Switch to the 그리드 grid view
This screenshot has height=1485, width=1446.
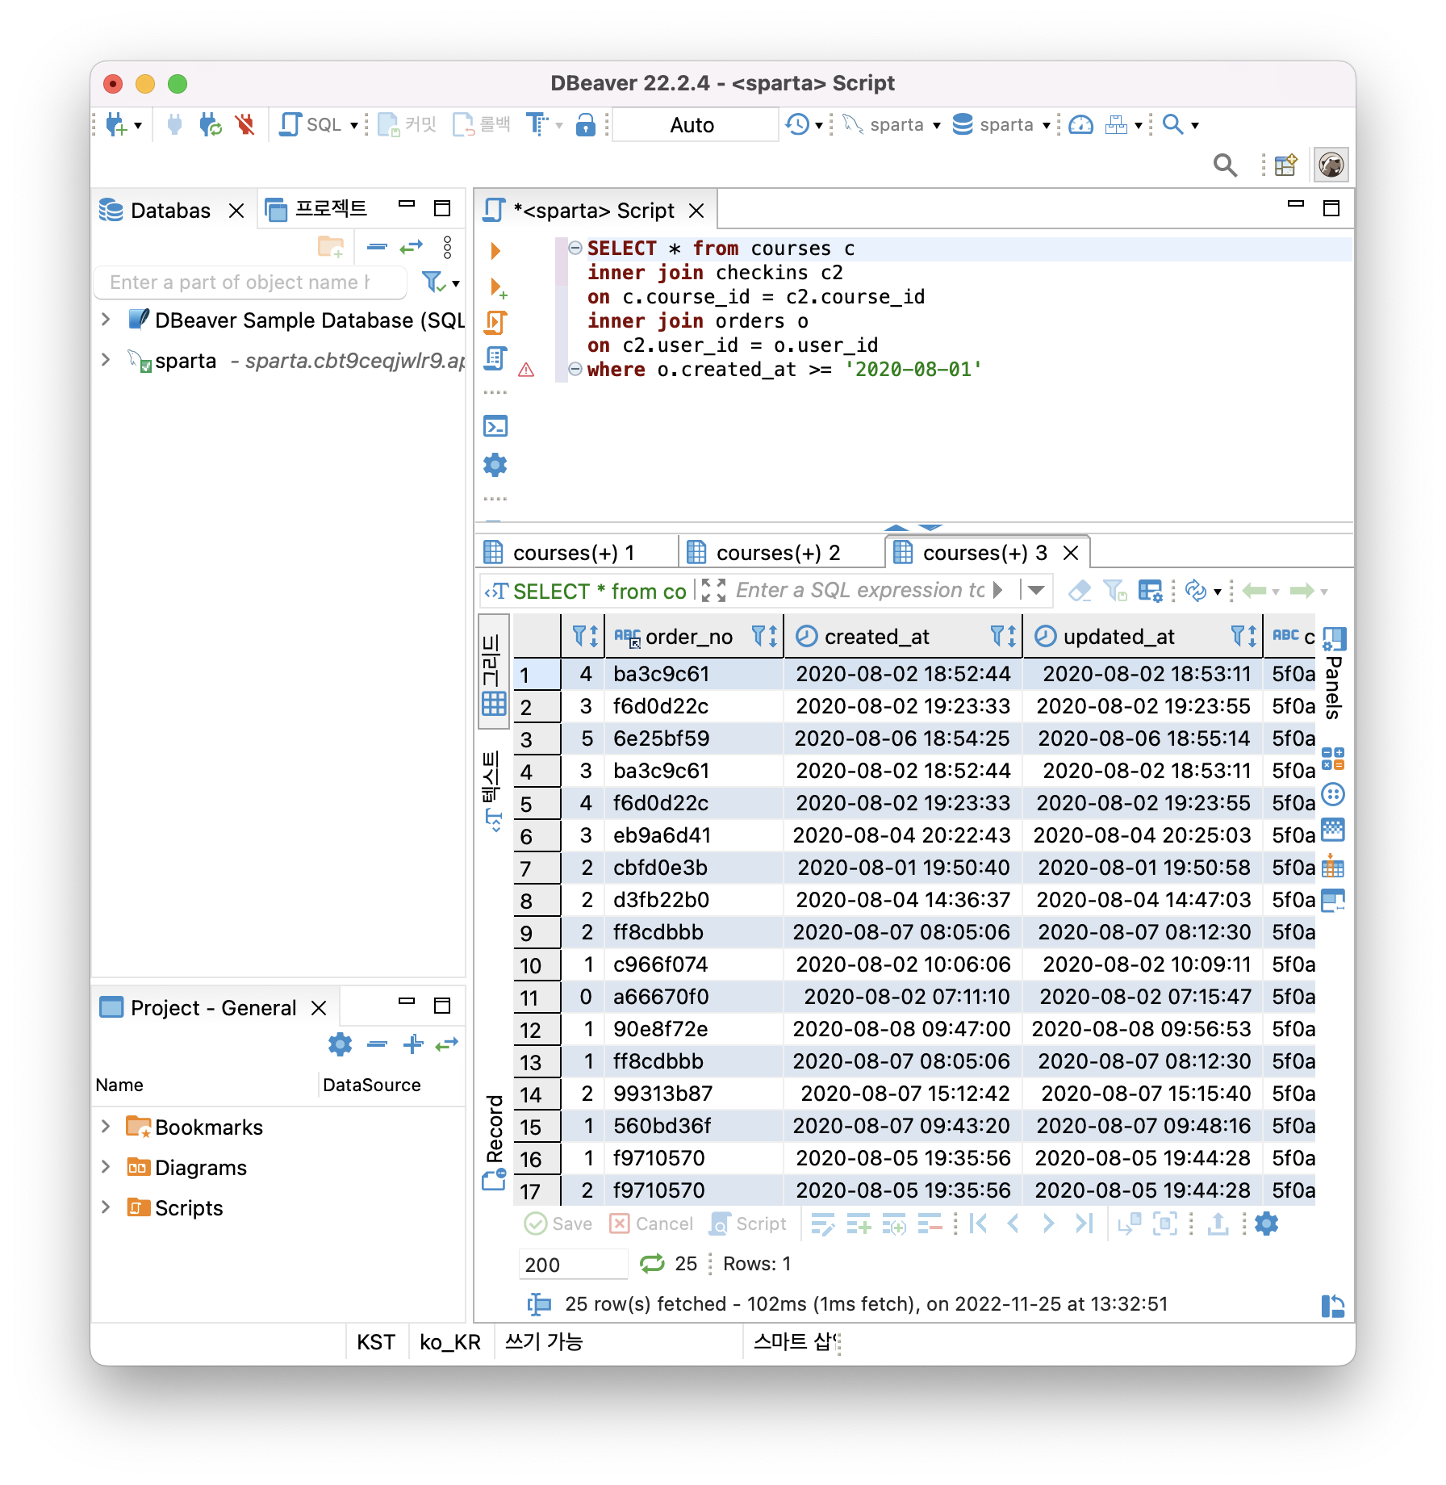[x=494, y=671]
